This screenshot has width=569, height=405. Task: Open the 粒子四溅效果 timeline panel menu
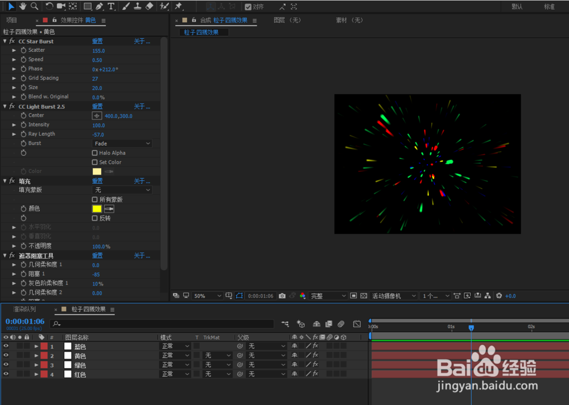click(x=112, y=309)
